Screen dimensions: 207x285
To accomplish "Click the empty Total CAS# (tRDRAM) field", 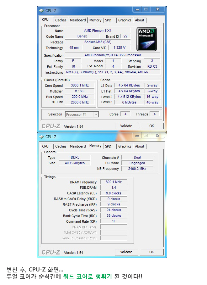I will tap(114, 232).
